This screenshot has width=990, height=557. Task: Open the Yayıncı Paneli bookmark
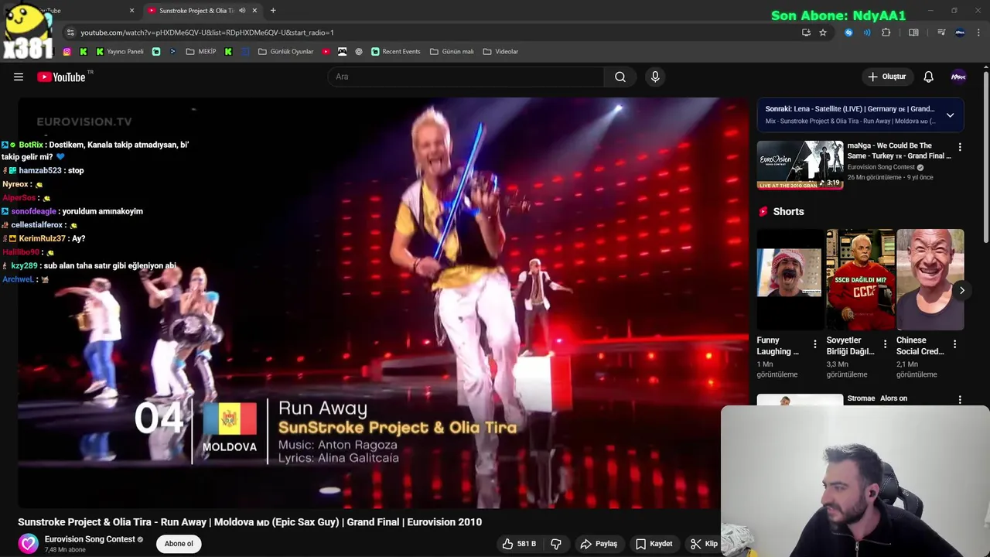120,52
